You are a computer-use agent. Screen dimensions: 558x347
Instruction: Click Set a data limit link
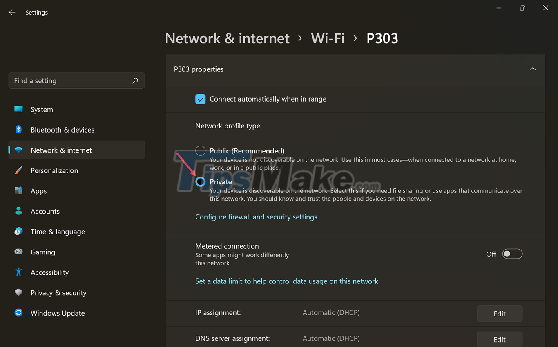point(286,281)
